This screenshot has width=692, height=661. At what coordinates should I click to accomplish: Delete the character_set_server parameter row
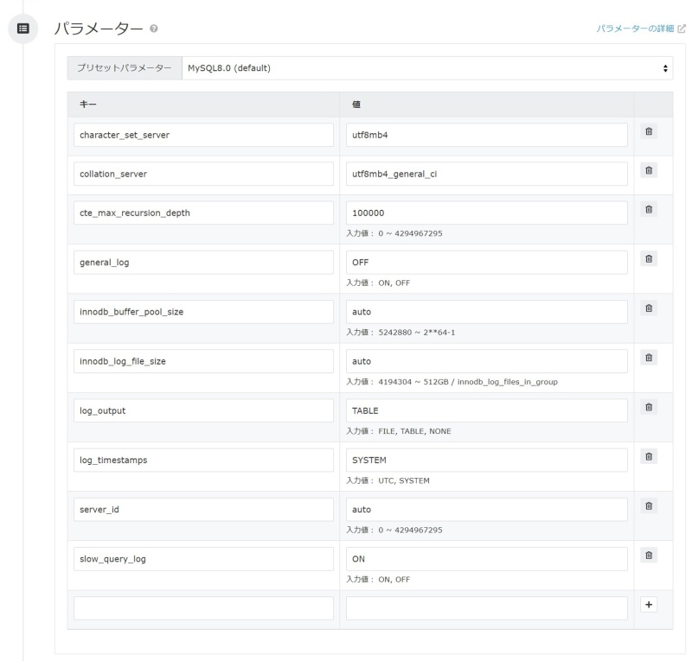tap(649, 132)
